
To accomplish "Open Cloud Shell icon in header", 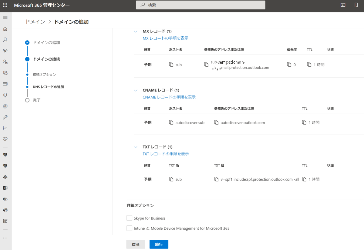I will 343,5.
